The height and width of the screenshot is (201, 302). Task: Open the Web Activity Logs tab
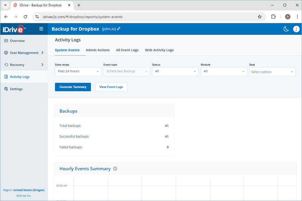pos(159,50)
